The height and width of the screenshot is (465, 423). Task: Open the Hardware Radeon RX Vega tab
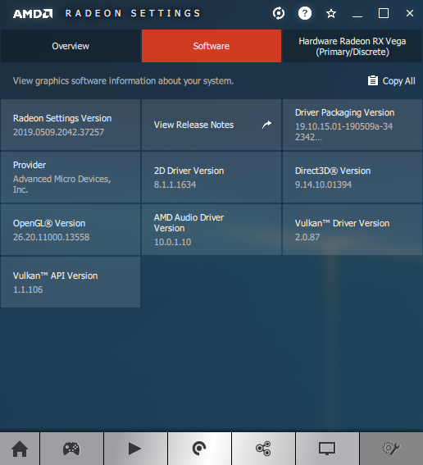click(x=352, y=46)
